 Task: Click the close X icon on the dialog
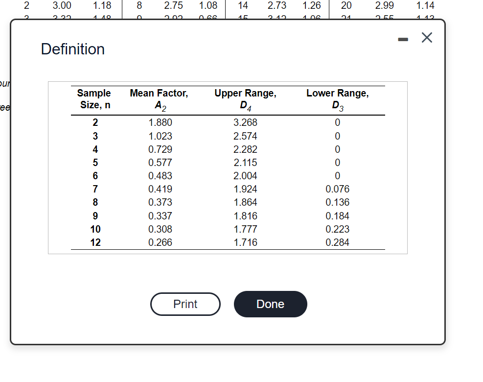[x=426, y=37]
